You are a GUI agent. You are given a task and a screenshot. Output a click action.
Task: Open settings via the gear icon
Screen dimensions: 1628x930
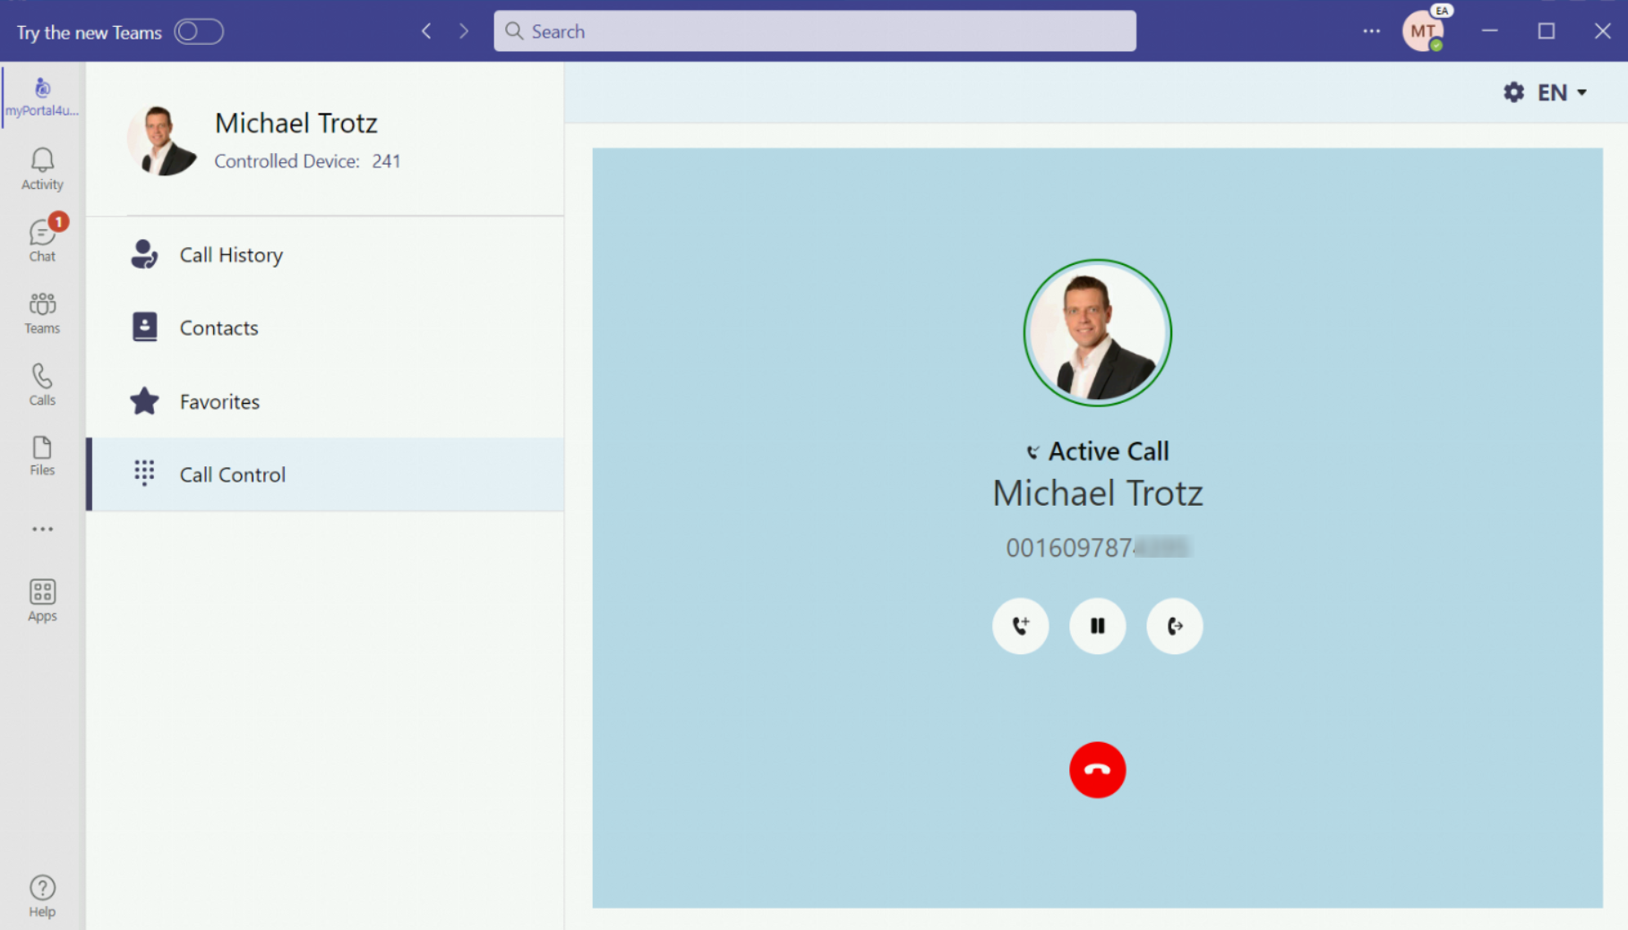(x=1513, y=92)
